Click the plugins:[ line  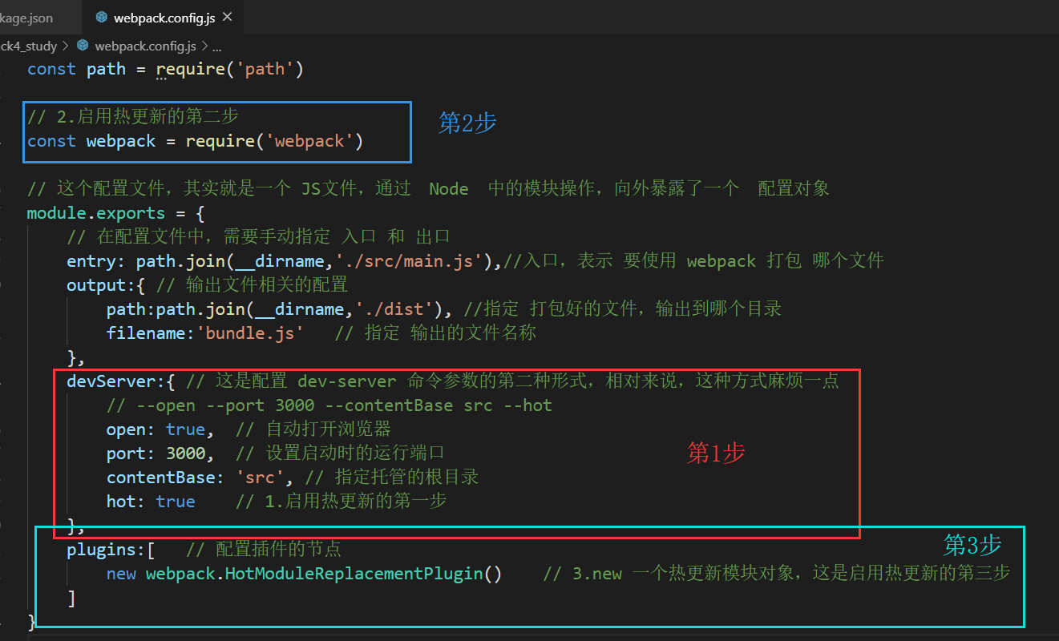[111, 550]
